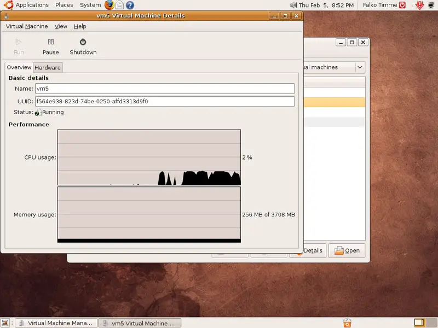Close the vm5 Virtual Machine Details window
The height and width of the screenshot is (328, 438).
pyautogui.click(x=296, y=16)
